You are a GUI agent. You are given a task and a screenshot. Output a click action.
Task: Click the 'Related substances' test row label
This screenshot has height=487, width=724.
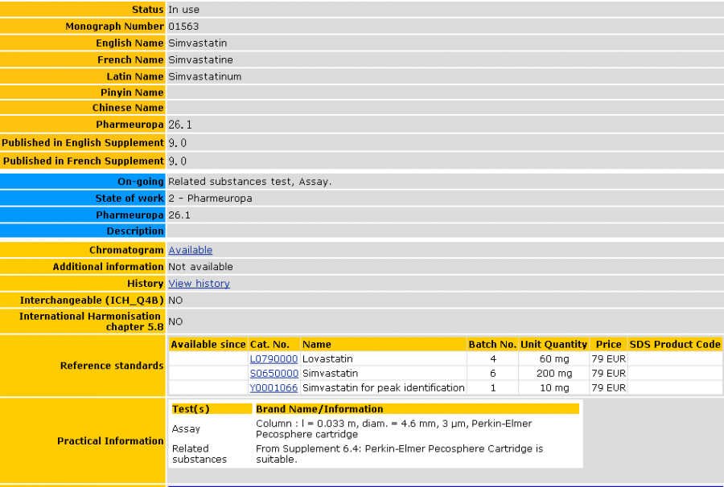tap(200, 454)
